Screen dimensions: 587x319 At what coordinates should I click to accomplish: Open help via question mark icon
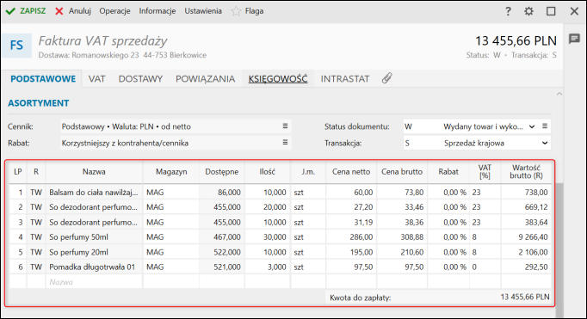point(508,11)
